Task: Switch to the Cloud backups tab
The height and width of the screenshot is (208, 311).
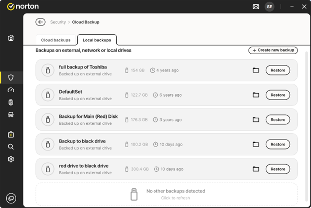Action: pos(56,40)
